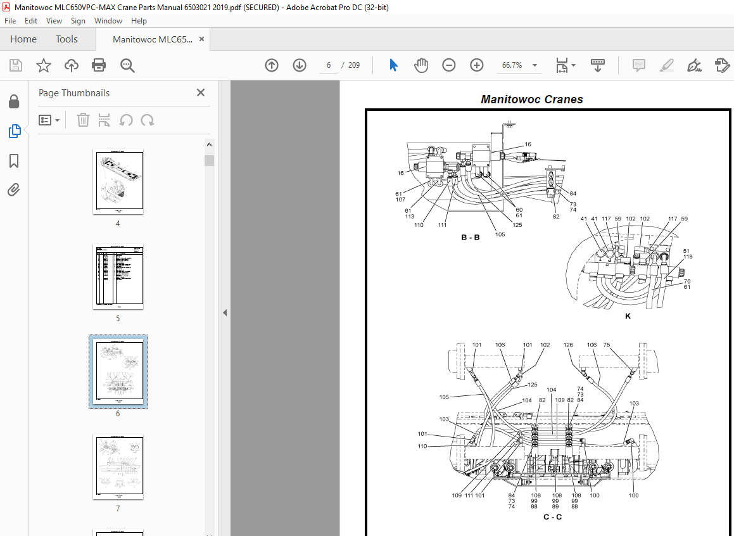Open the Attachments paperclip panel
This screenshot has height=536, width=734.
click(14, 190)
